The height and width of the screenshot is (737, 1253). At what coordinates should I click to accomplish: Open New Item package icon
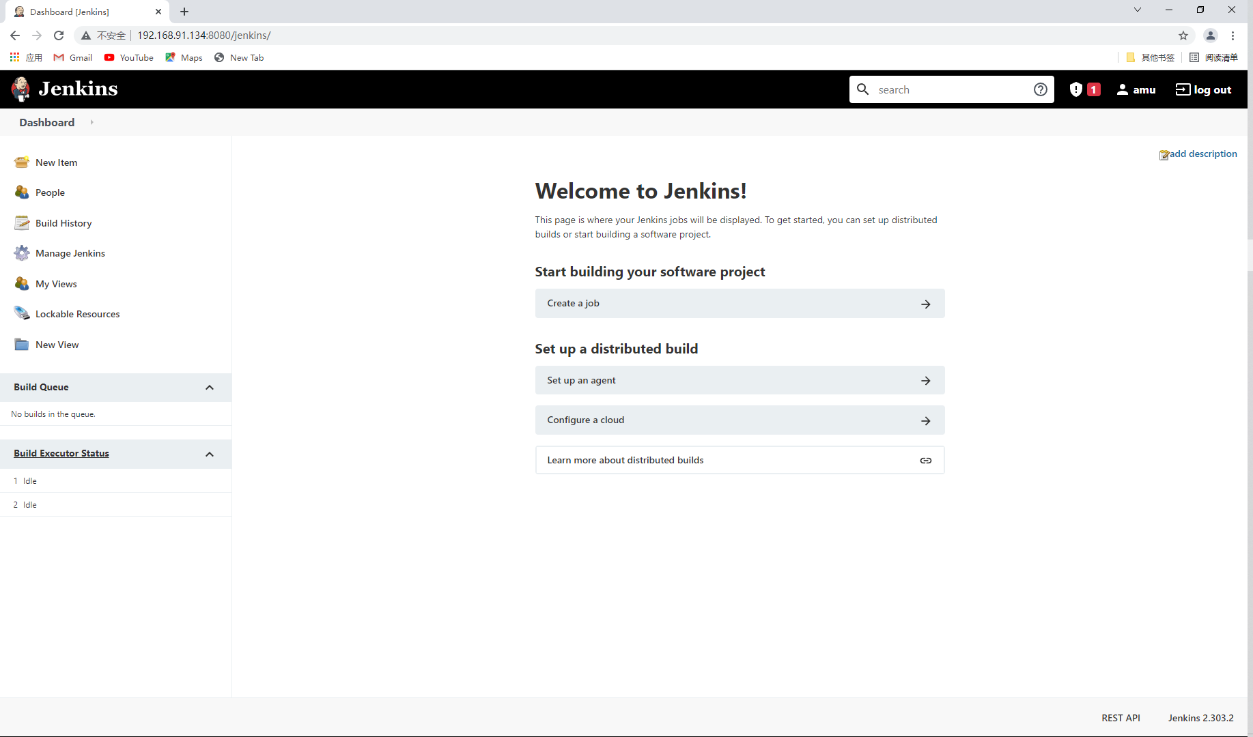point(22,162)
